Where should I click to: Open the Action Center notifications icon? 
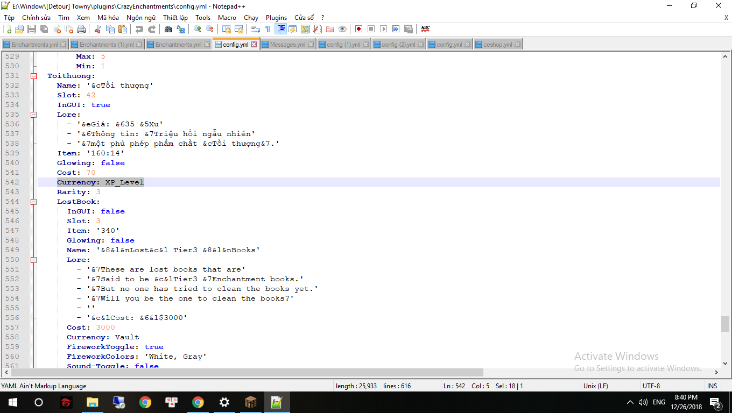pyautogui.click(x=716, y=402)
